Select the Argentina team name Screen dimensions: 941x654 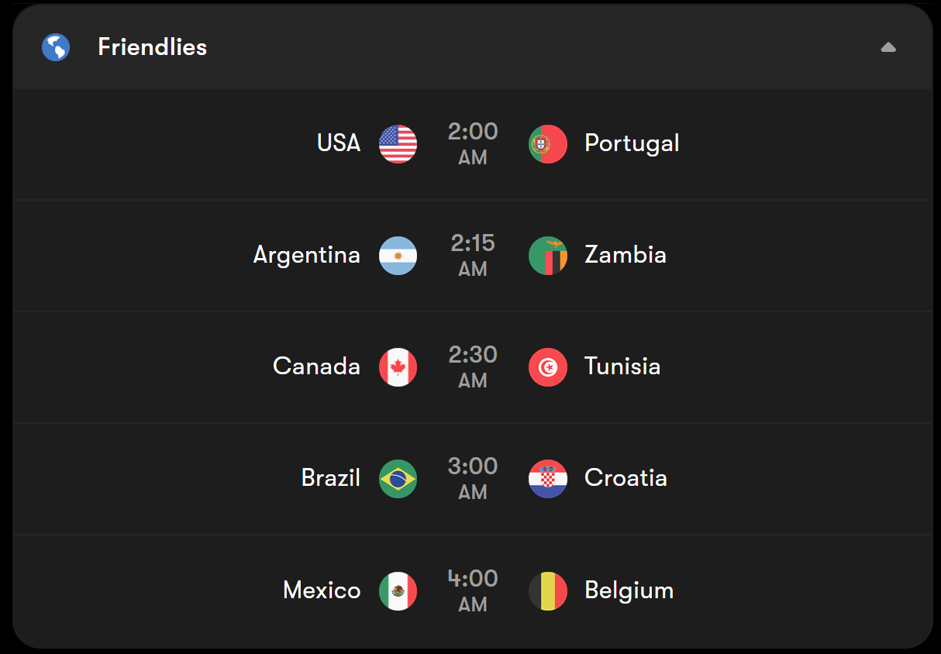tap(307, 256)
